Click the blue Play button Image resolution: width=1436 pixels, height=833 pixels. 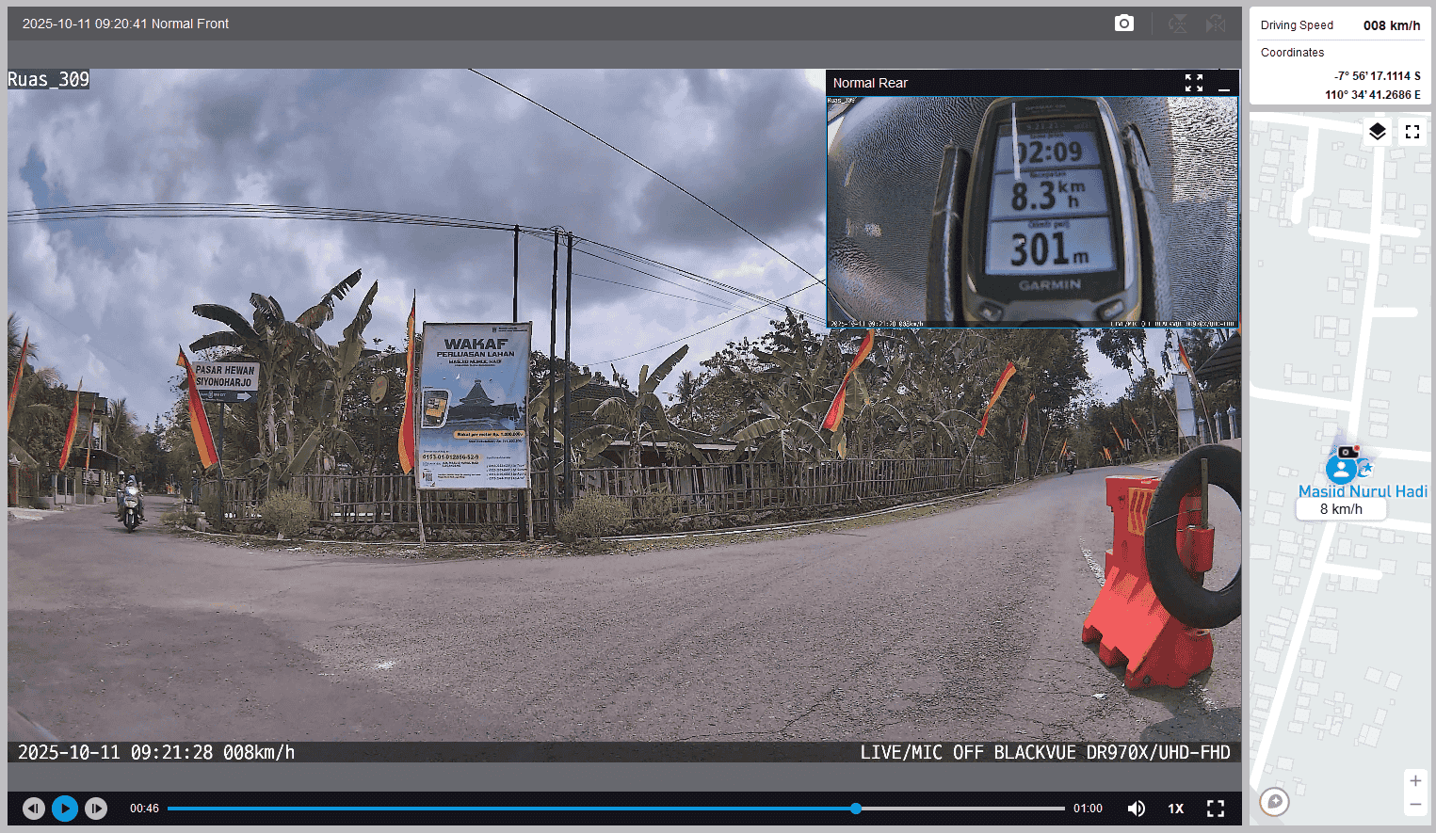(x=65, y=808)
